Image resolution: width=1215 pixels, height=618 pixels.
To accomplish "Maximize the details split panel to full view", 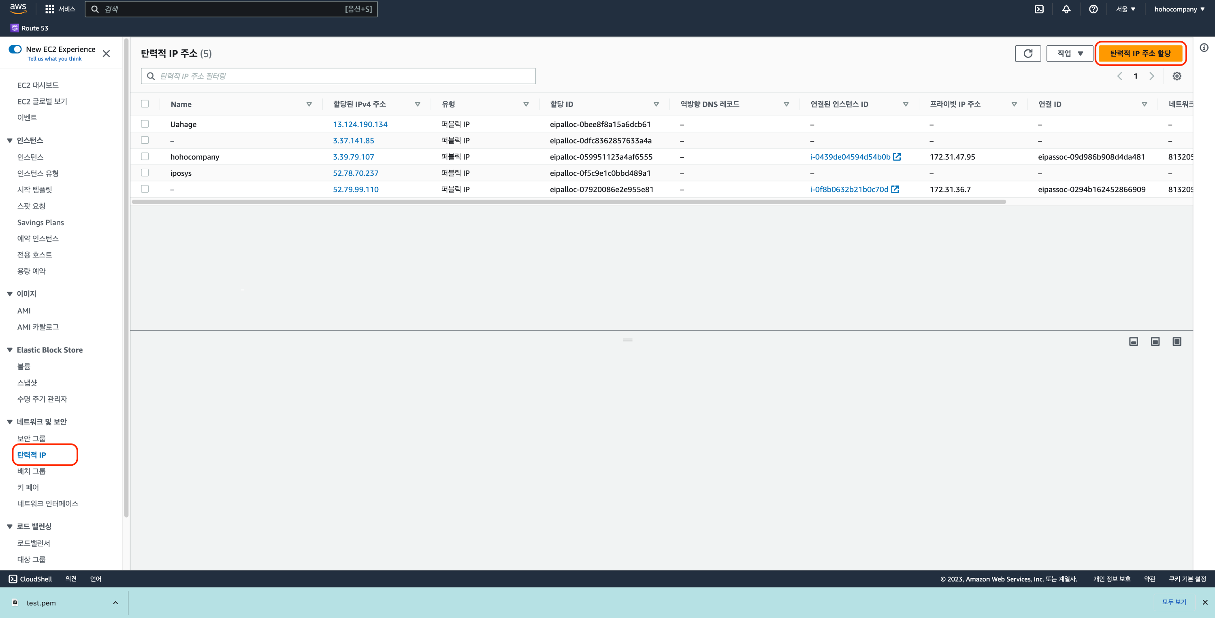I will (x=1177, y=341).
